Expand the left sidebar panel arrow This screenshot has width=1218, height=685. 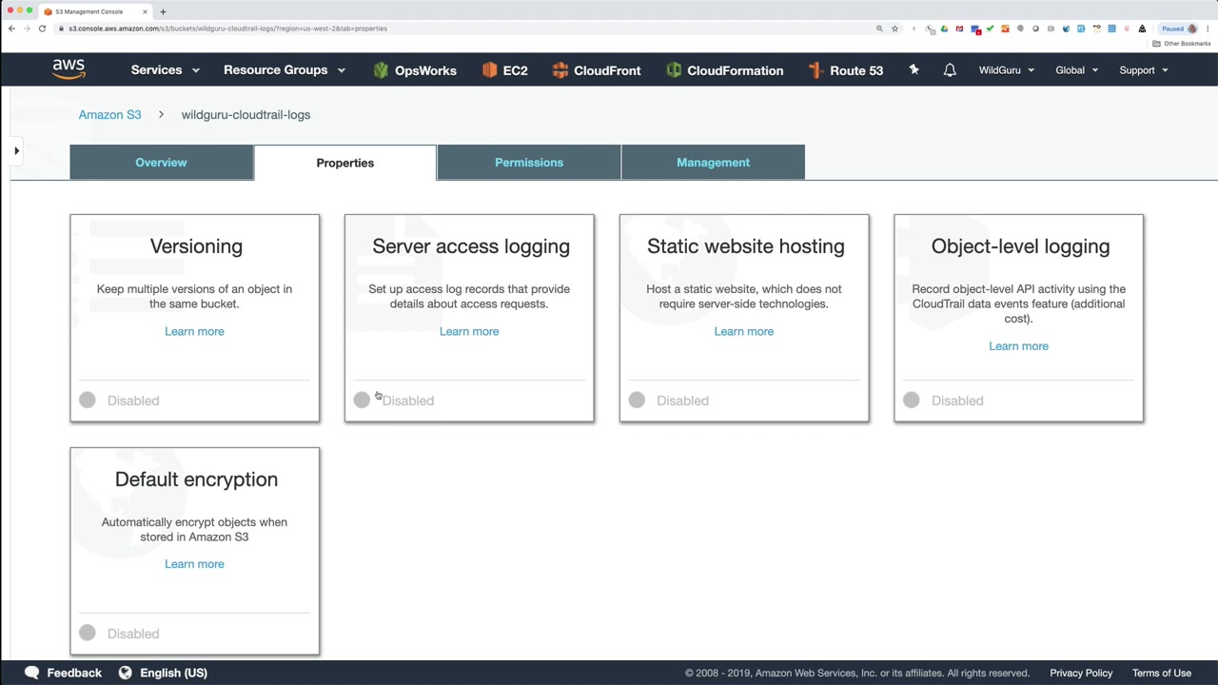tap(16, 150)
